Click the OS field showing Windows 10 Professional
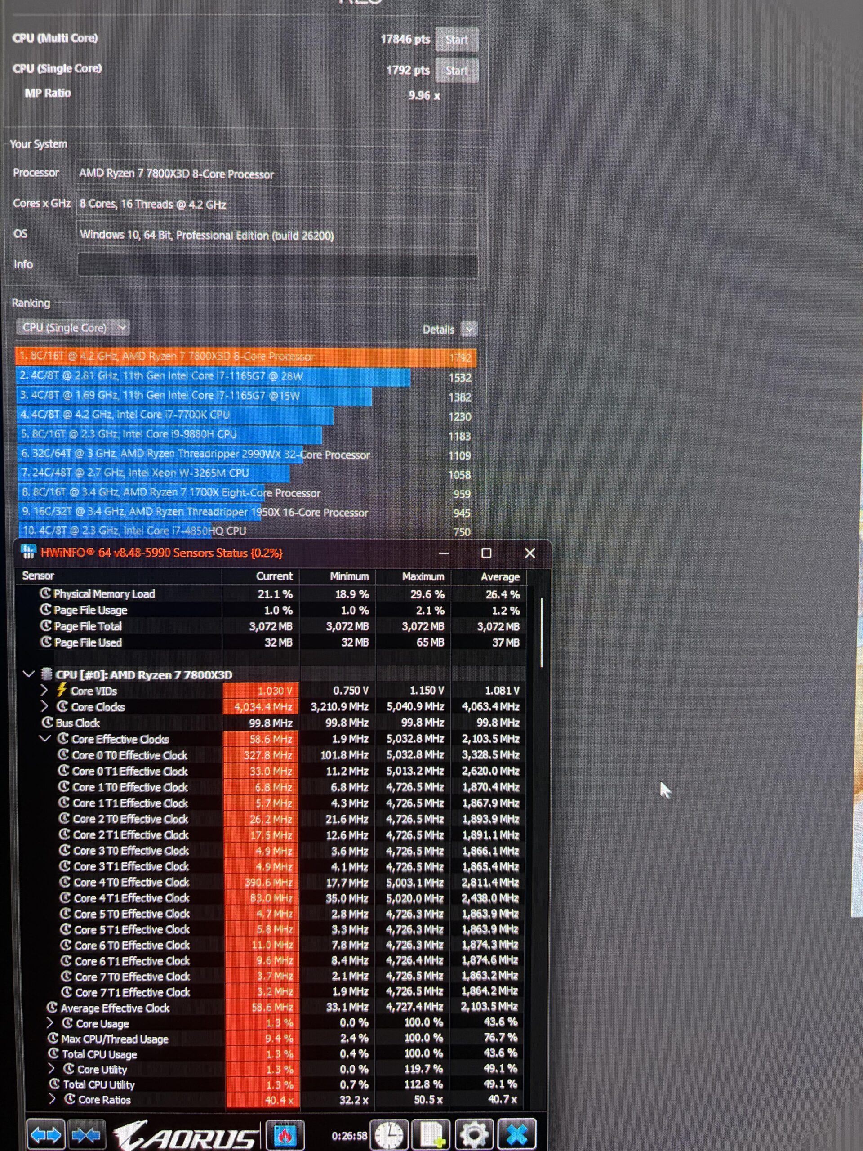 [277, 236]
